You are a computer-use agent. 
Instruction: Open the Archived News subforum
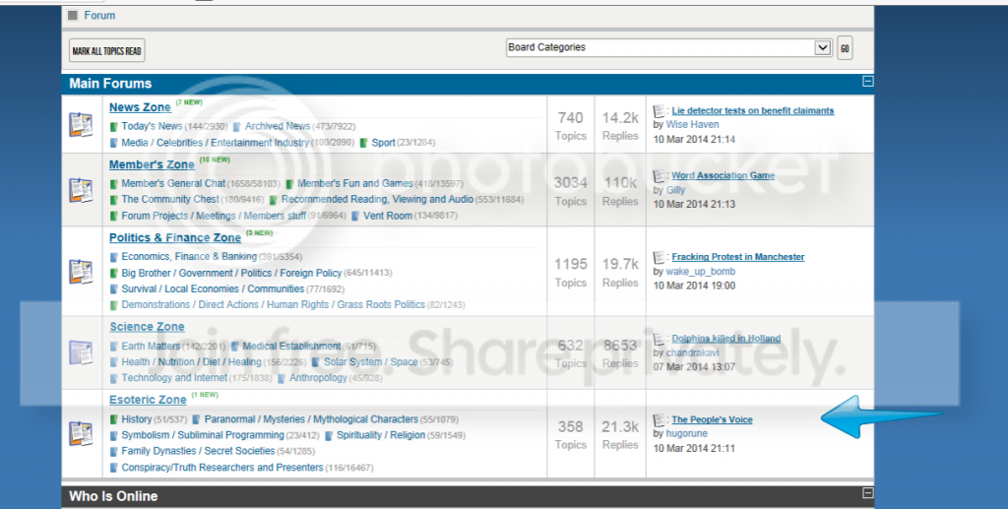pyautogui.click(x=277, y=127)
